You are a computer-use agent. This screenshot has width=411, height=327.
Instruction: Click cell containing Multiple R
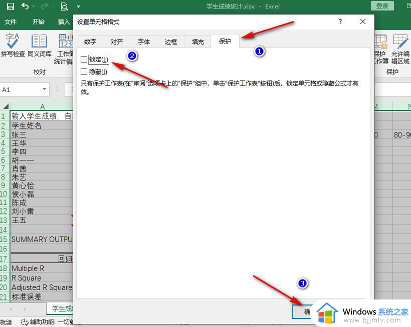point(42,268)
